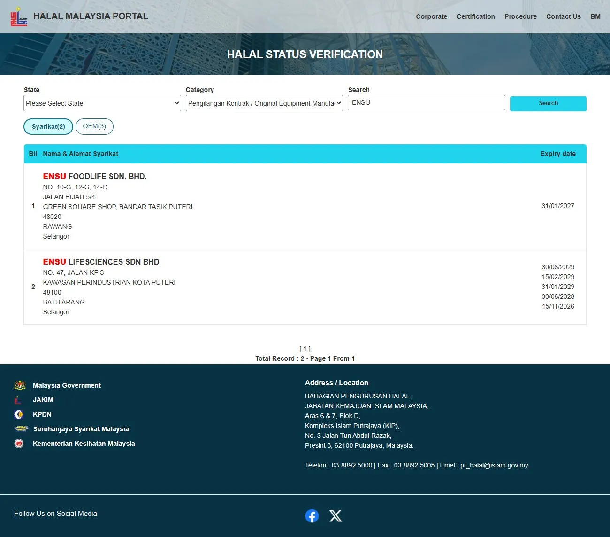Image resolution: width=610 pixels, height=537 pixels.
Task: Go to Contact Us page
Action: (564, 16)
